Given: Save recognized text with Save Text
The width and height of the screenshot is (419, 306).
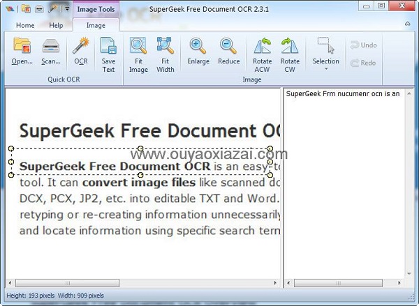Looking at the screenshot, I should 108,55.
